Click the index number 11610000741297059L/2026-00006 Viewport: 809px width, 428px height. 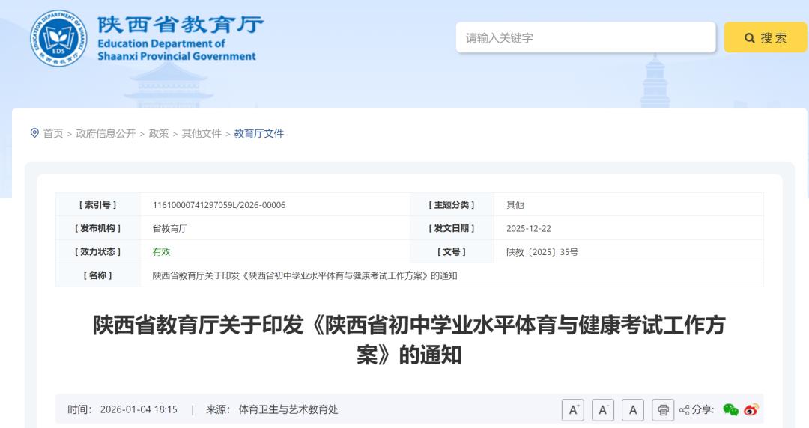point(219,205)
